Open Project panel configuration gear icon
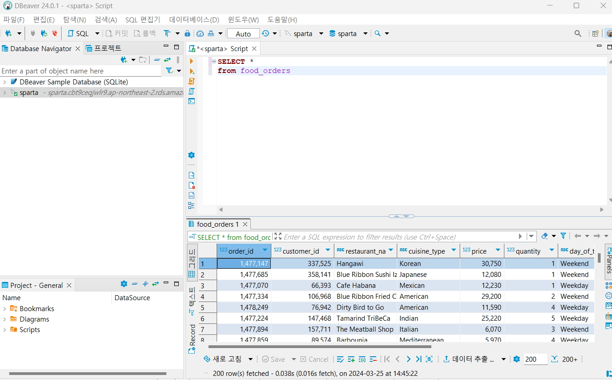 pos(124,284)
